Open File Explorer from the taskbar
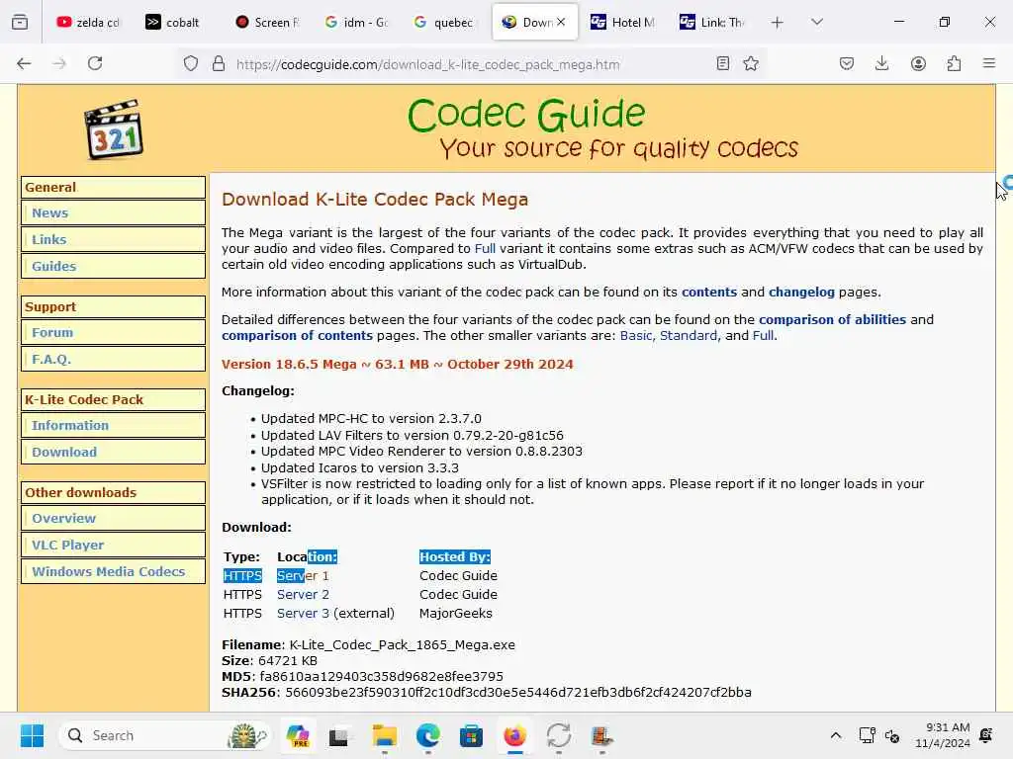Image resolution: width=1013 pixels, height=759 pixels. point(385,735)
